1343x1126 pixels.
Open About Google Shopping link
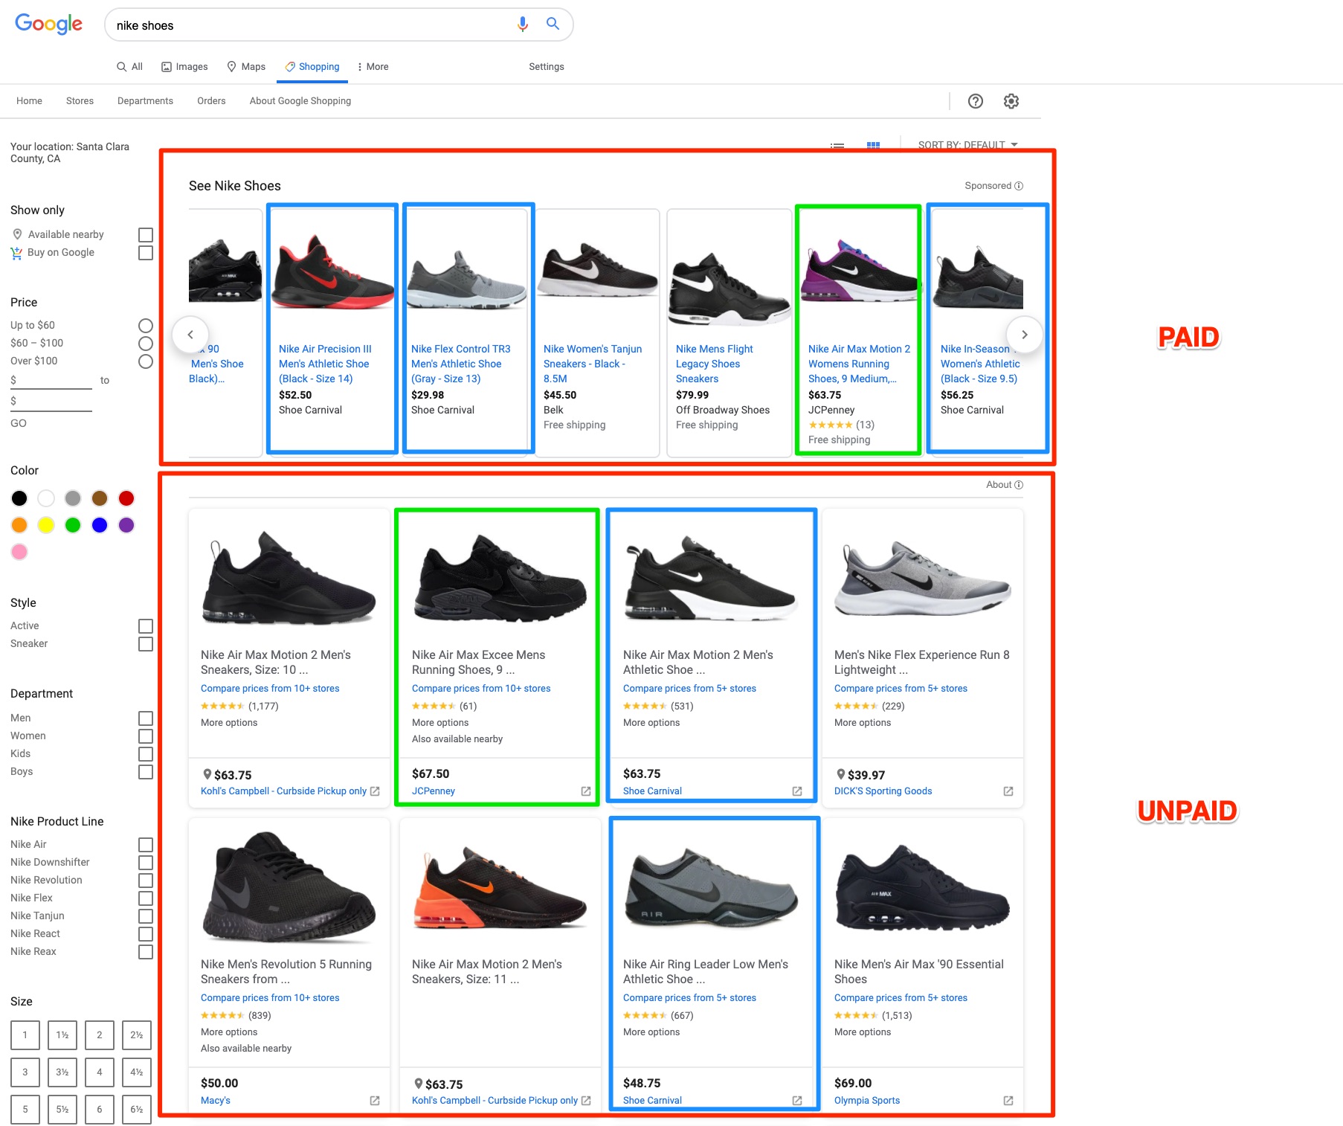300,101
